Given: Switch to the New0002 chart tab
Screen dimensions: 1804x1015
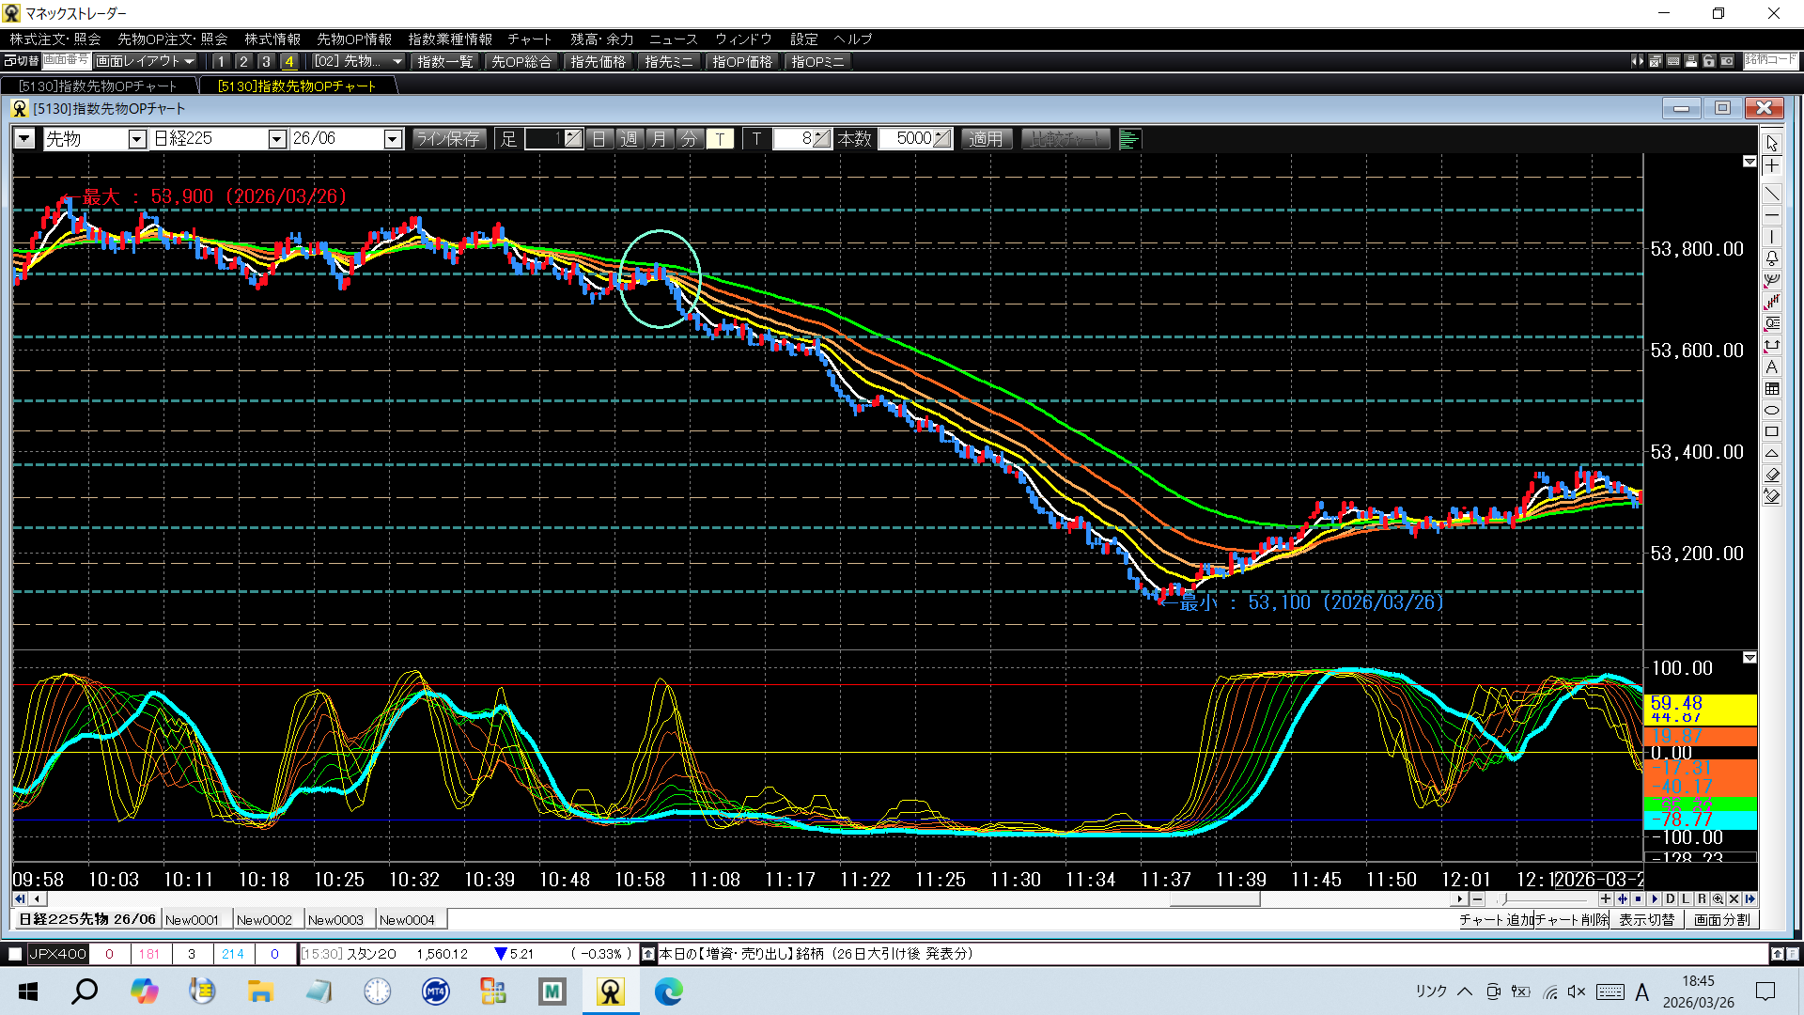Looking at the screenshot, I should pos(264,920).
